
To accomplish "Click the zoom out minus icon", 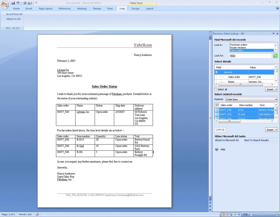I will [252, 215].
